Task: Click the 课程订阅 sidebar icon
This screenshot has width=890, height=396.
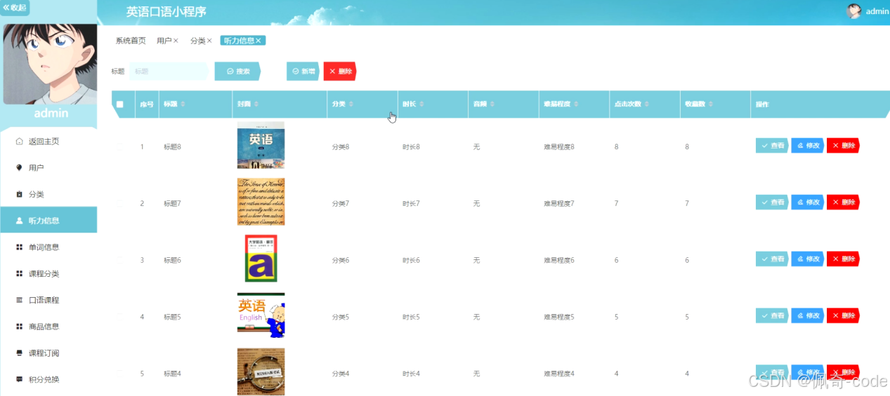Action: (x=20, y=353)
